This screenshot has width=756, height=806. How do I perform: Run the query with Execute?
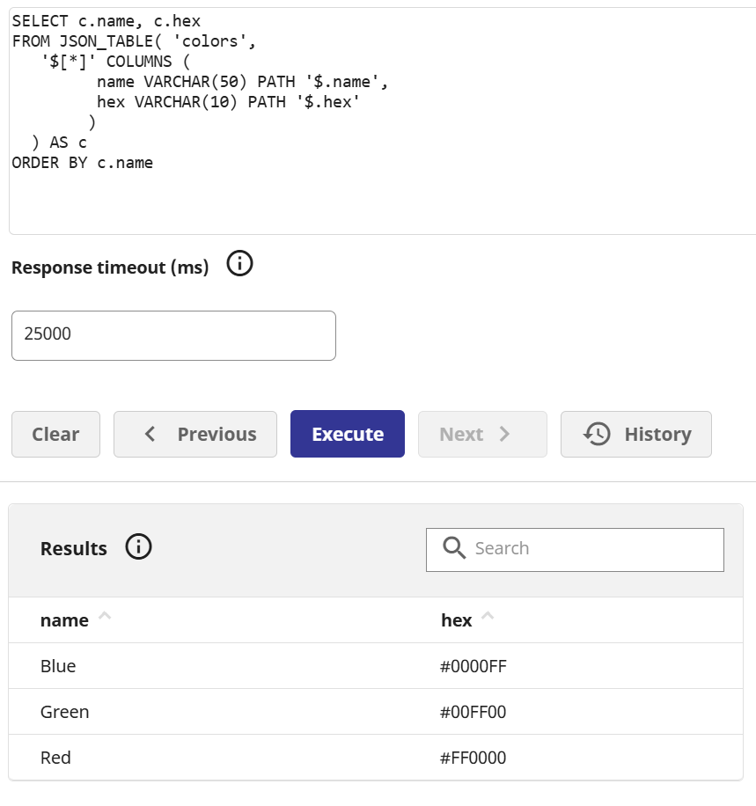[347, 434]
